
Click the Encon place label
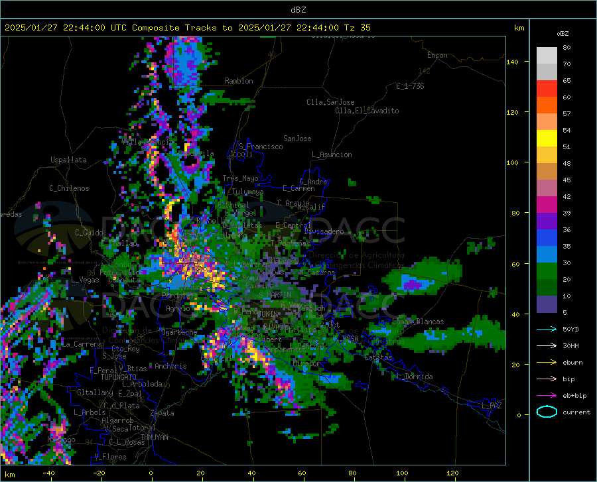point(437,55)
